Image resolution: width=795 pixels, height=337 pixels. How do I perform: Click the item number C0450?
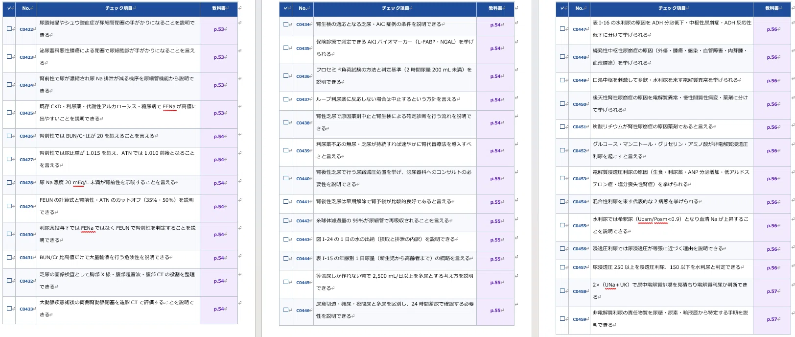coord(579,104)
